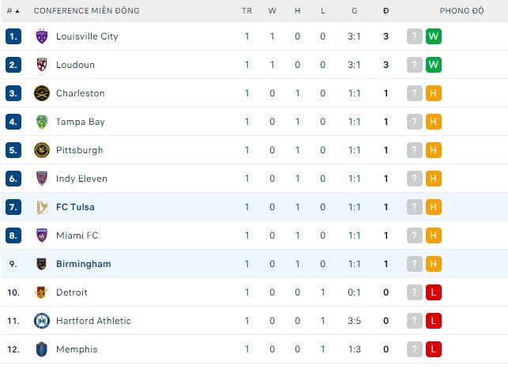
Task: Sort standings by the Đ points column
Action: pyautogui.click(x=386, y=11)
